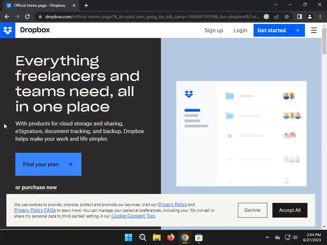Viewport: 327px width, 245px height.
Task: Open the Windows Start menu
Action: pos(128,237)
